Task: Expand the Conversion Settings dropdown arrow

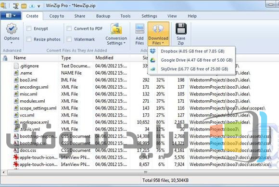Action: point(125,43)
